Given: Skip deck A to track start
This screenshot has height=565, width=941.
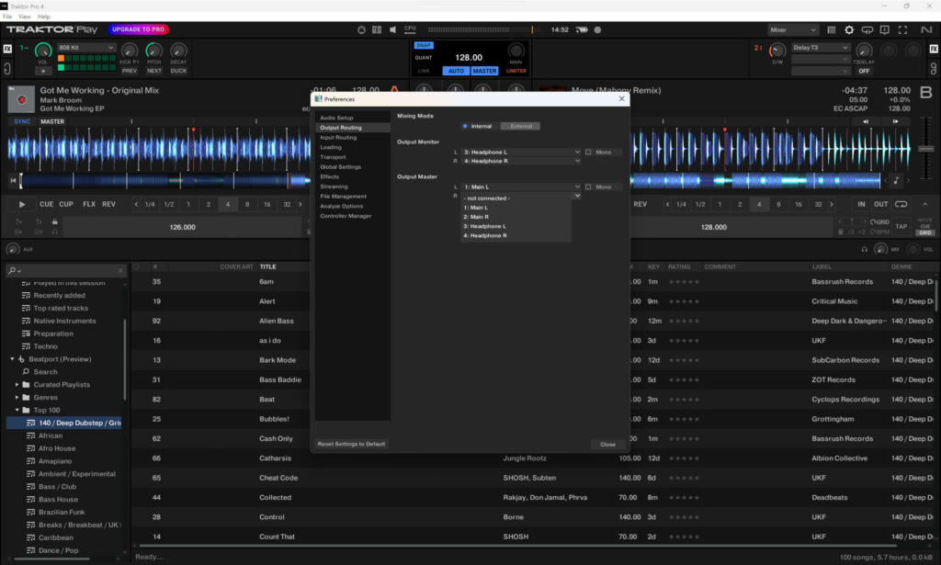Looking at the screenshot, I should point(13,181).
